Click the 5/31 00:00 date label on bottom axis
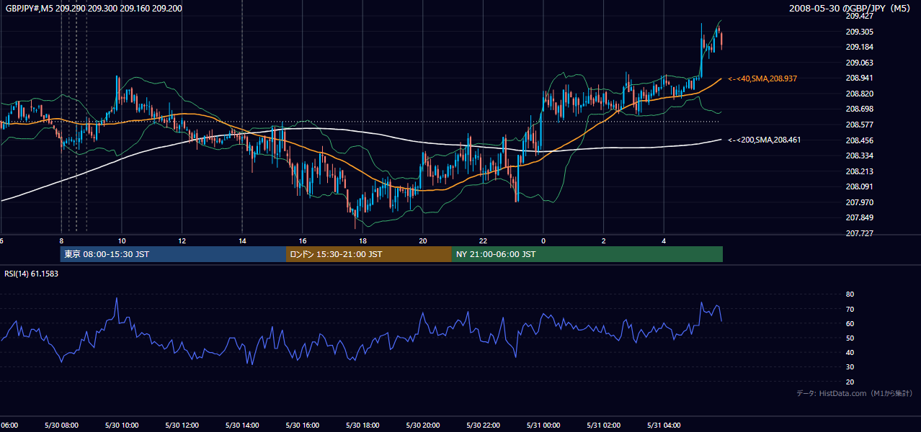921x432 pixels. tap(543, 426)
